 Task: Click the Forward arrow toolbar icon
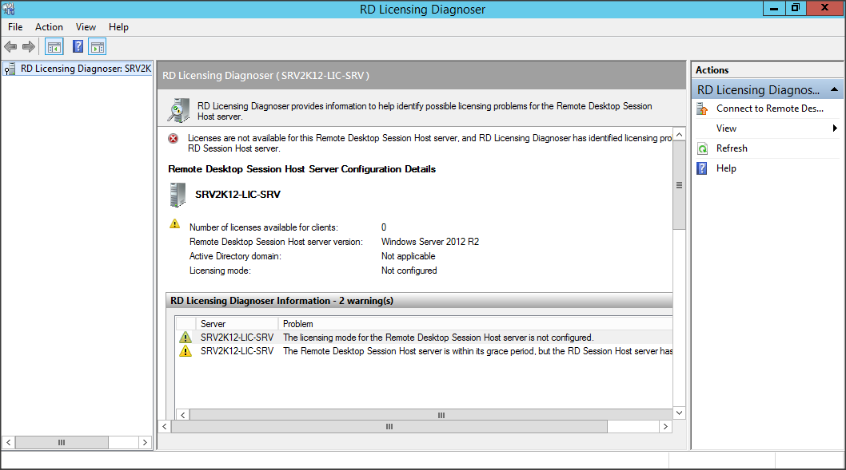29,47
